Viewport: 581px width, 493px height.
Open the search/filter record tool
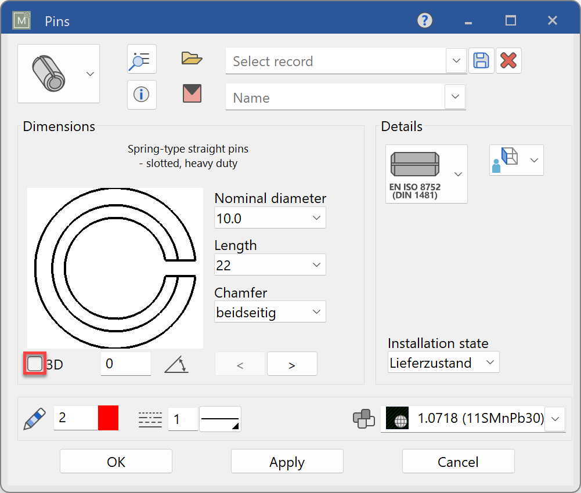coord(142,59)
